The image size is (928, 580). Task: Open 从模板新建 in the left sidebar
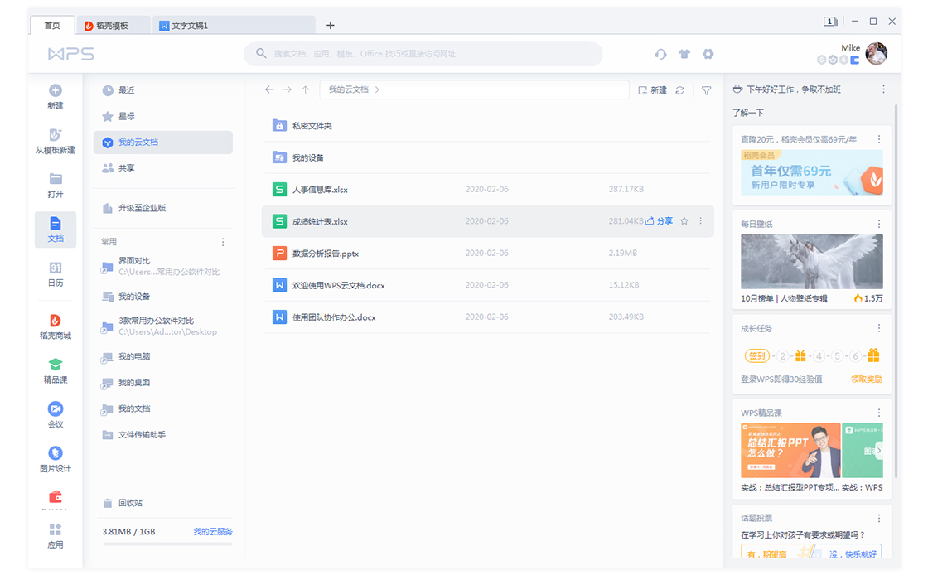click(55, 141)
